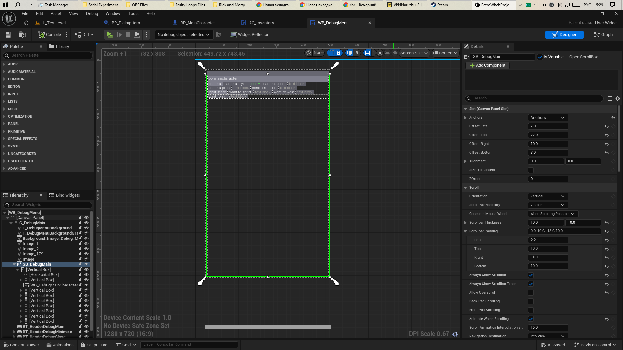Image resolution: width=623 pixels, height=350 pixels.
Task: Click the Open ScrollBox link
Action: point(583,57)
